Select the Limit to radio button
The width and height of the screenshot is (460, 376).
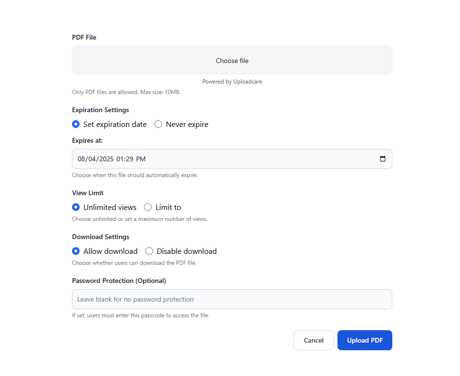click(148, 207)
